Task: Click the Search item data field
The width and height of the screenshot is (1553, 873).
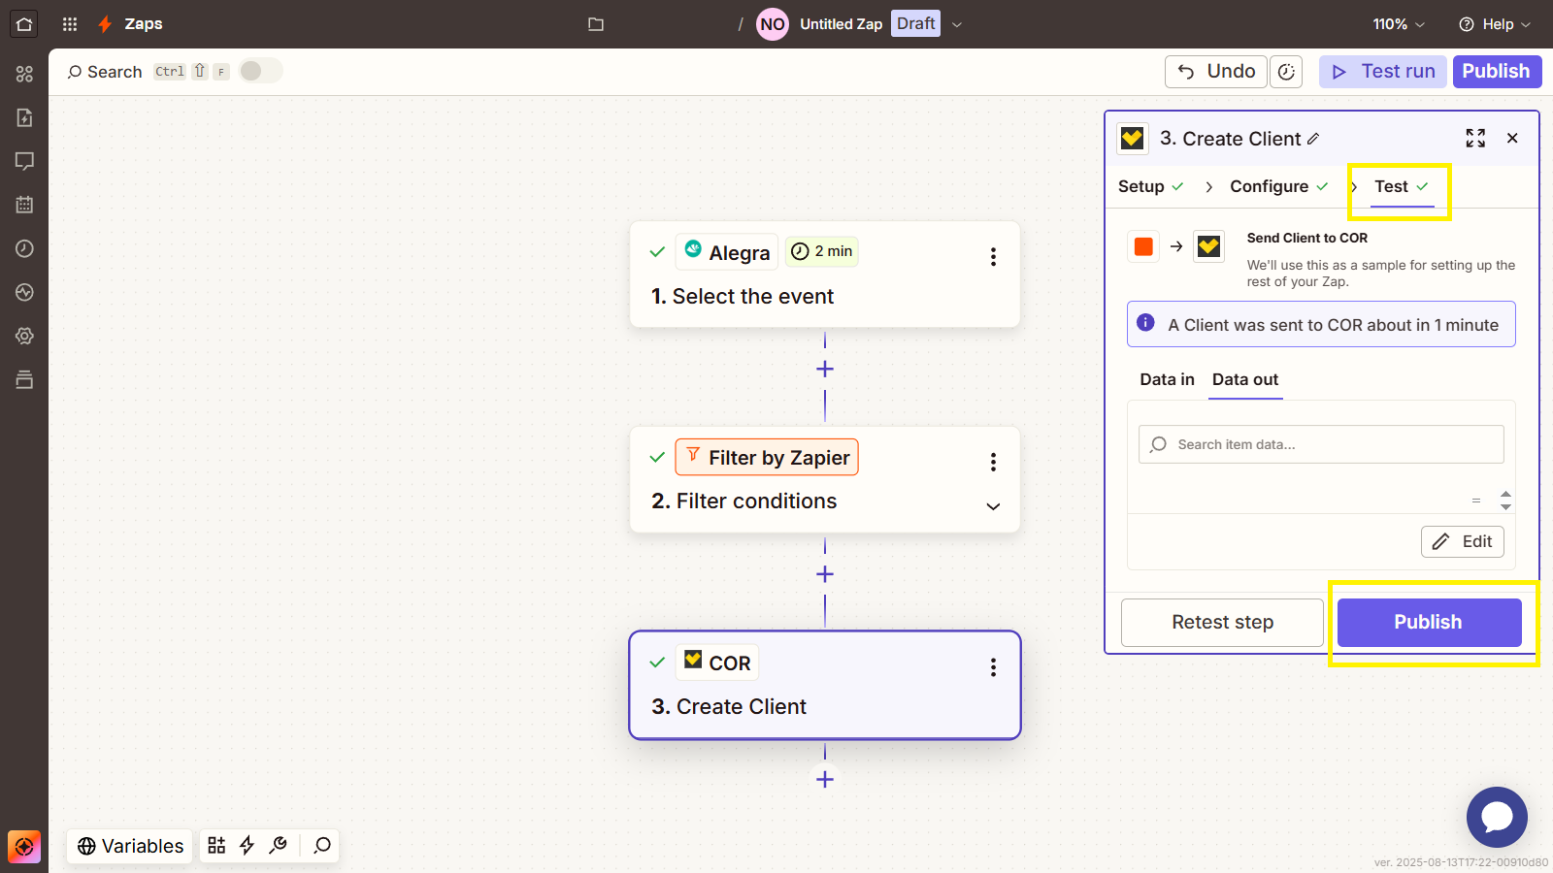Action: (x=1321, y=444)
